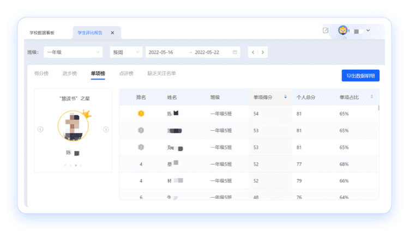The width and height of the screenshot is (409, 231).
Task: Go to next week arrow
Action: (263, 52)
